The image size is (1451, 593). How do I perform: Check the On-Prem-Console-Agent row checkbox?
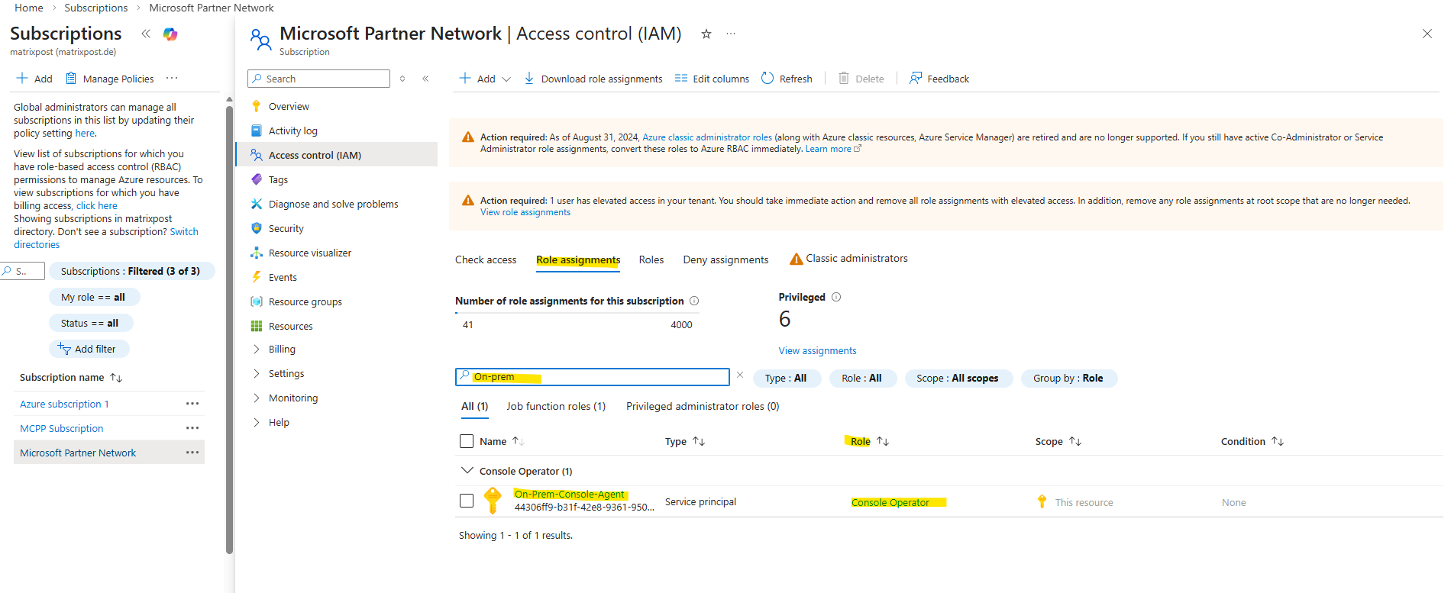click(467, 501)
